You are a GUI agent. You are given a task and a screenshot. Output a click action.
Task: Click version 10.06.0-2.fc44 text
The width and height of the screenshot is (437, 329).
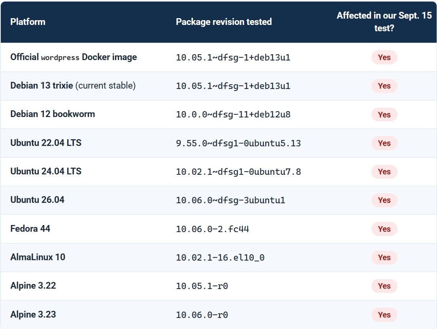click(212, 229)
